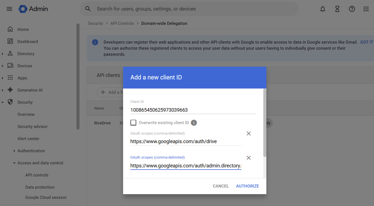Expand the Directory section arrow
This screenshot has width=374, height=206.
click(2, 54)
